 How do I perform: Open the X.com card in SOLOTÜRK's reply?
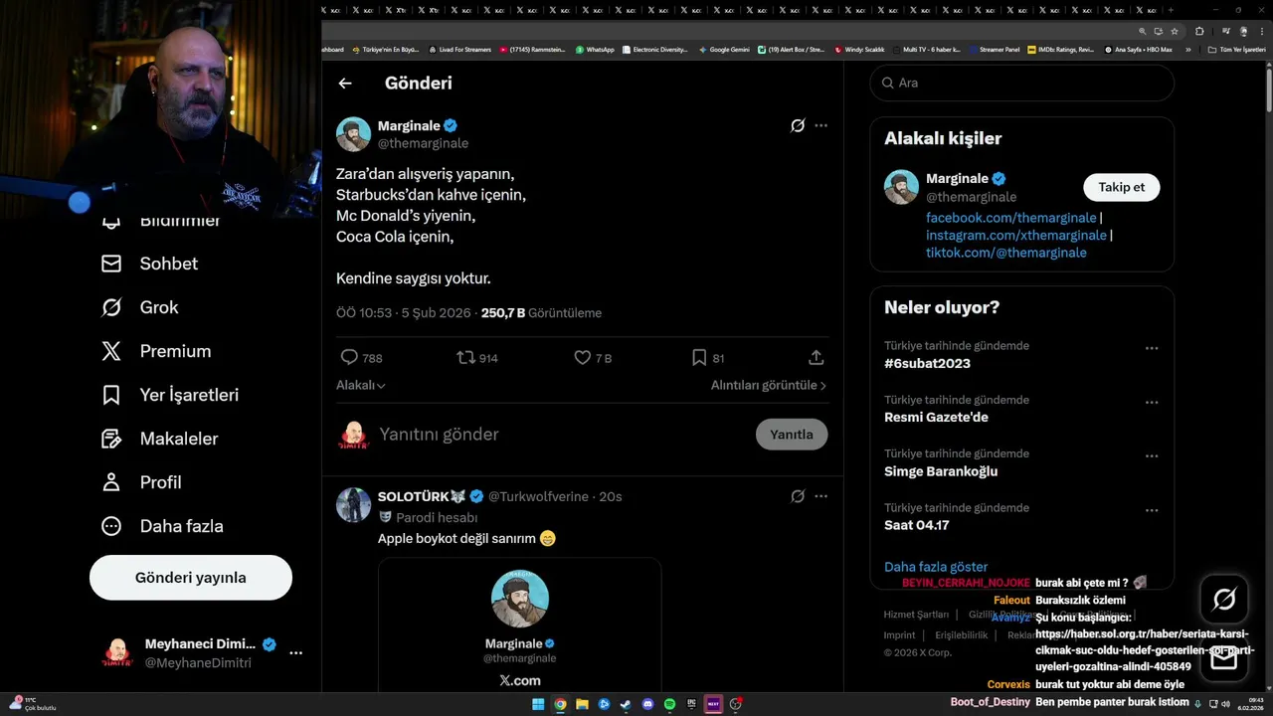[x=519, y=625]
